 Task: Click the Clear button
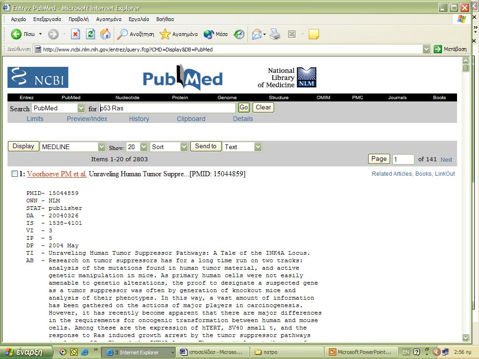tap(263, 108)
